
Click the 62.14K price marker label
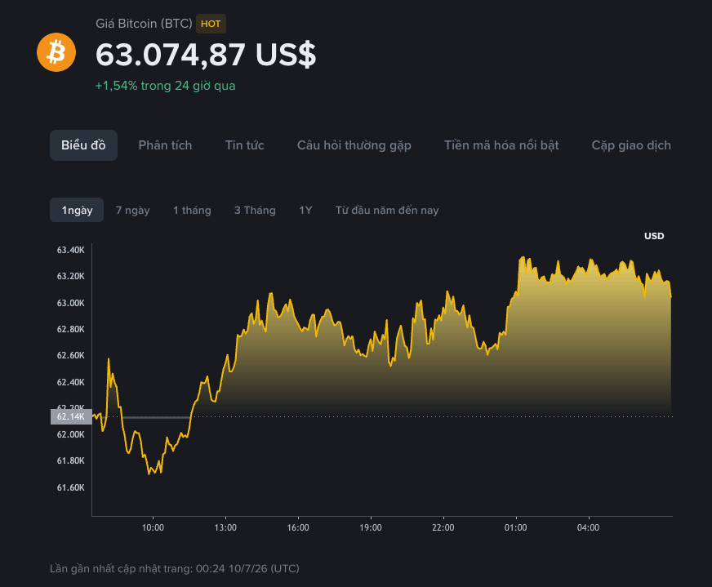71,416
